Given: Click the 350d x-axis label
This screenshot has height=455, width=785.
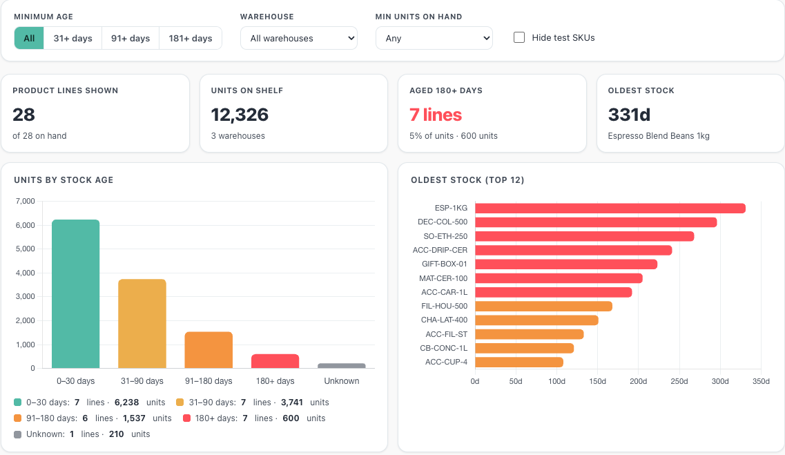Looking at the screenshot, I should tap(761, 381).
